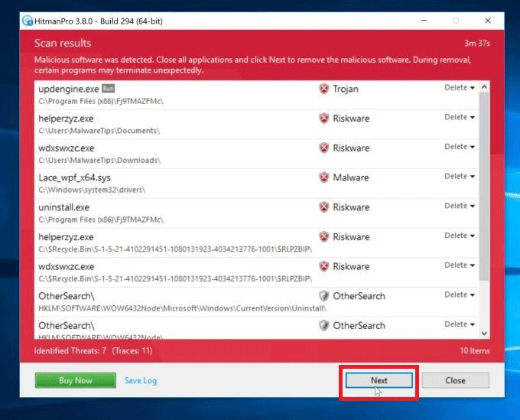Open the Delete dropdown for Downloads wdxswxzc.exe
Screen dimensions: 520x420
click(x=460, y=147)
